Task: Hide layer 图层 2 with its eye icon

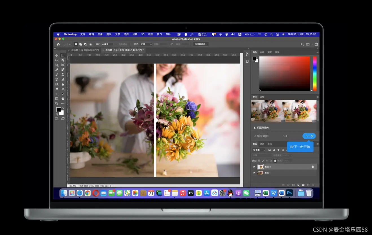Action: 254,167
